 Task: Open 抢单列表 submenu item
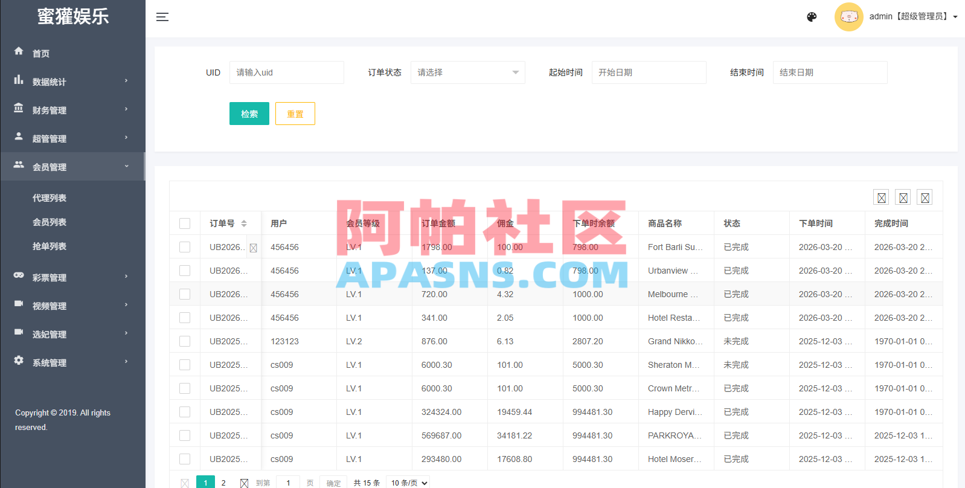tap(50, 246)
